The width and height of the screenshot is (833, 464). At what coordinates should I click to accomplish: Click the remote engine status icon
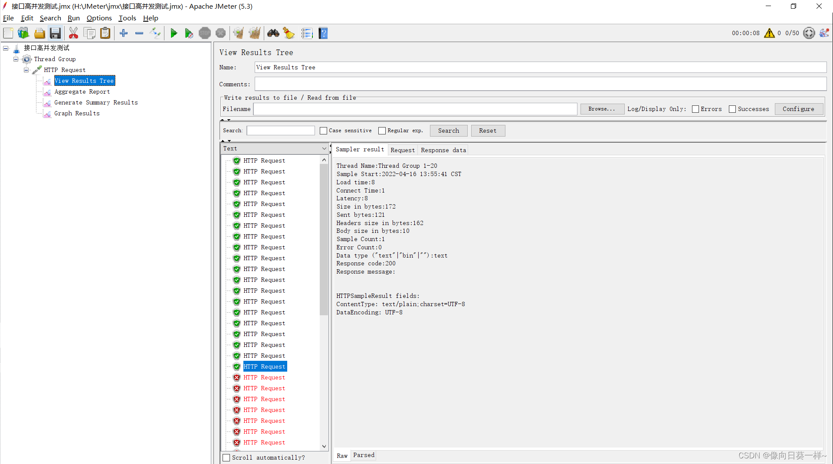coord(809,33)
